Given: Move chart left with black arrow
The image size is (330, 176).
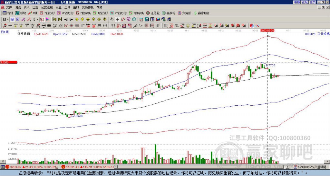Looking at the screenshot, I should [x=66, y=20].
